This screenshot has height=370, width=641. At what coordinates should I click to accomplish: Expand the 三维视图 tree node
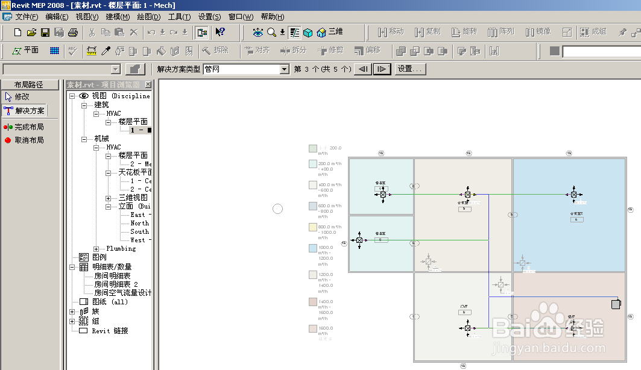[109, 198]
